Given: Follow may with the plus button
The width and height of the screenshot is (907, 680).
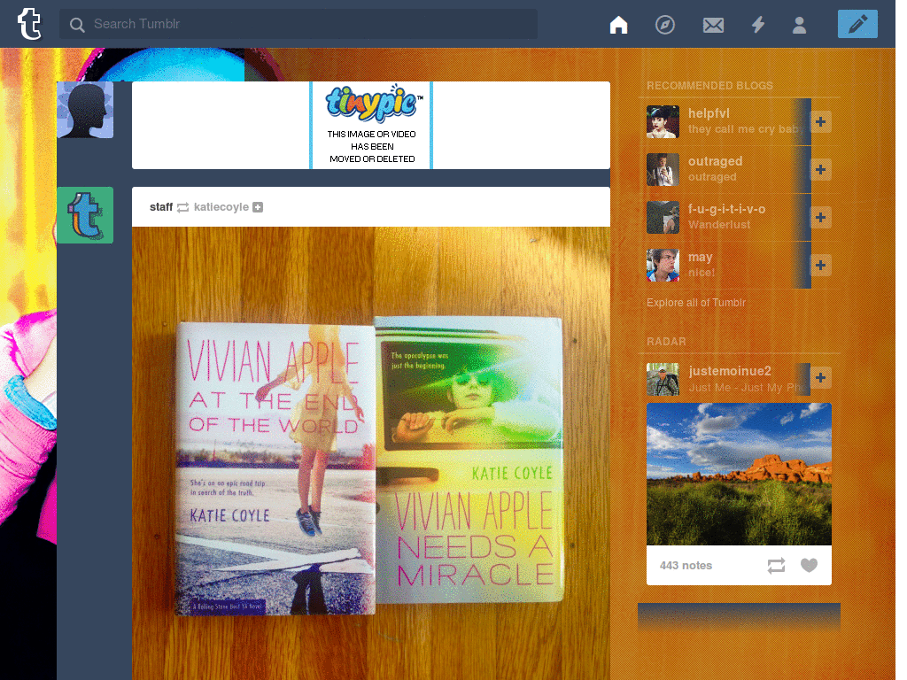Looking at the screenshot, I should point(820,265).
